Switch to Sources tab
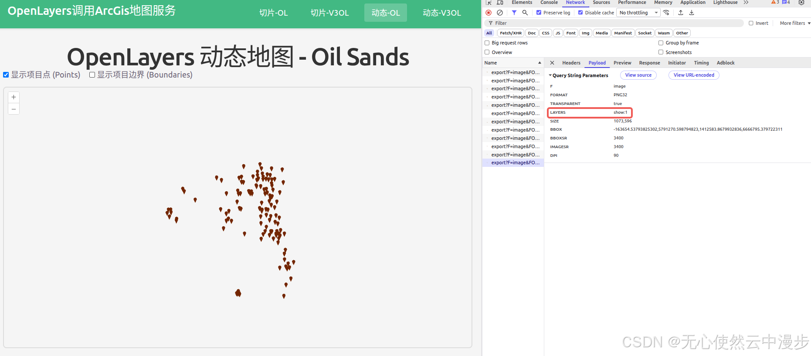 (601, 3)
